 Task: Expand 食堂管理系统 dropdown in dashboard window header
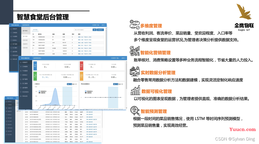pyautogui.click(x=38, y=58)
